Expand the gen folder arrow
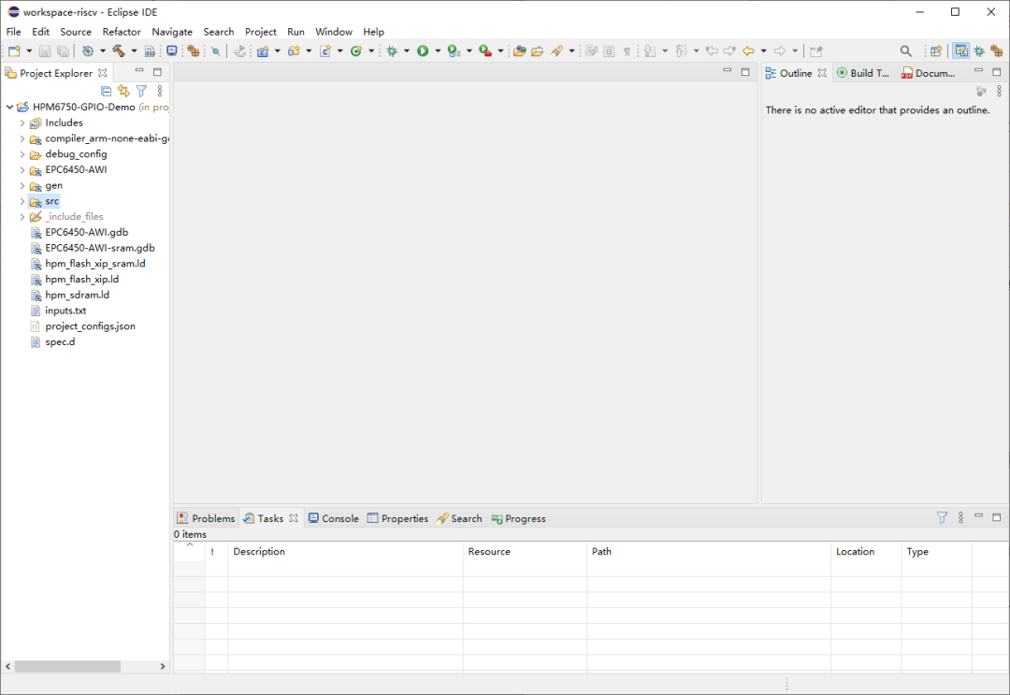 pos(22,185)
